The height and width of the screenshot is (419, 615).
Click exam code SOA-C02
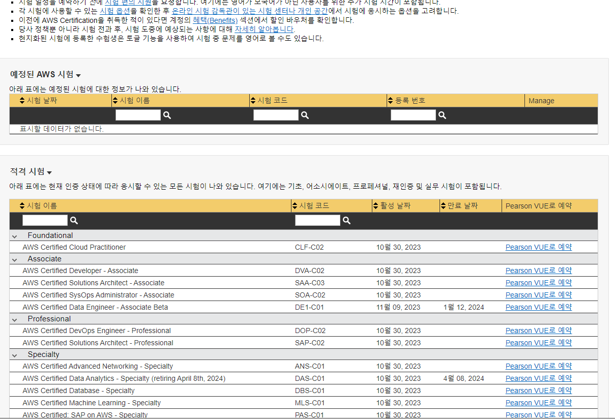coord(310,295)
